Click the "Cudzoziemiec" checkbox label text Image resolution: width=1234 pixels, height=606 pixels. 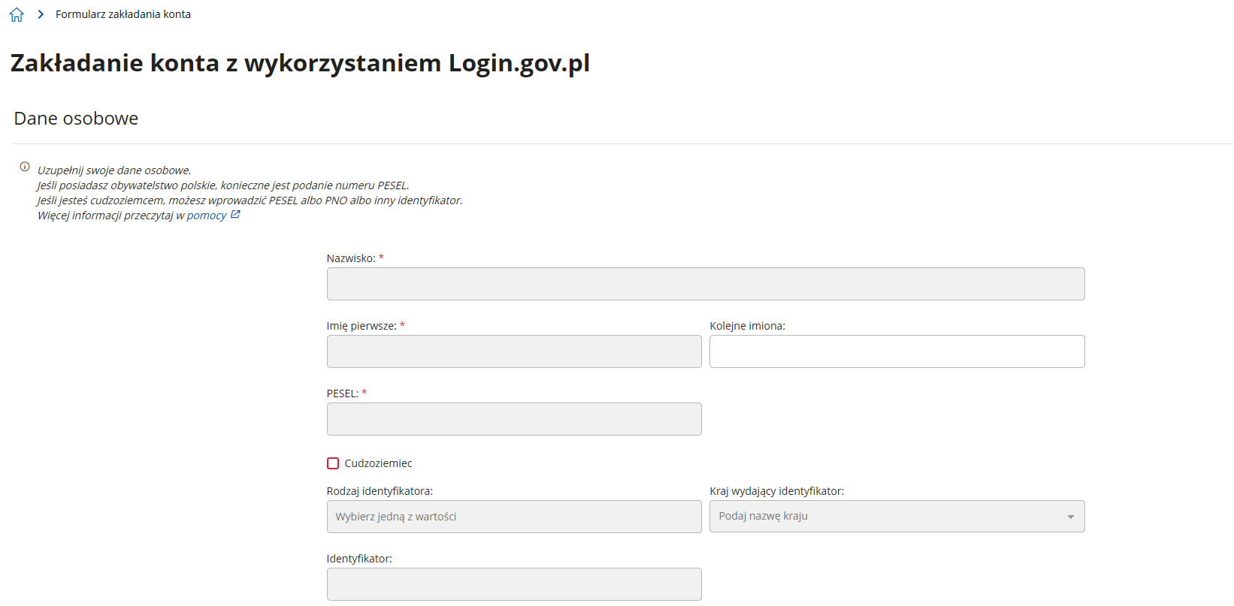(378, 463)
